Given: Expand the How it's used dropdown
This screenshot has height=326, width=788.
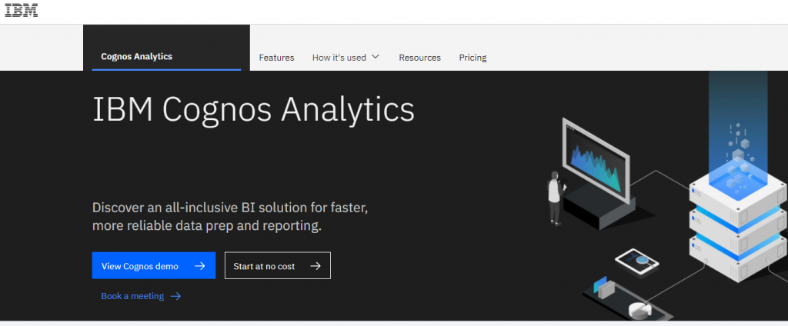Looking at the screenshot, I should 346,58.
